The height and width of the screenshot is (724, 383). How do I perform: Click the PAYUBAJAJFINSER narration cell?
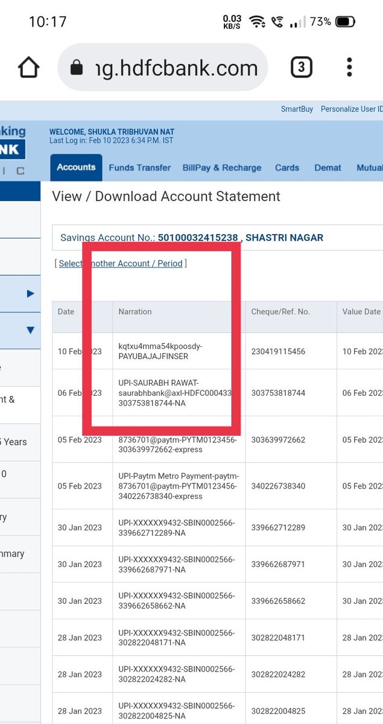pos(179,351)
